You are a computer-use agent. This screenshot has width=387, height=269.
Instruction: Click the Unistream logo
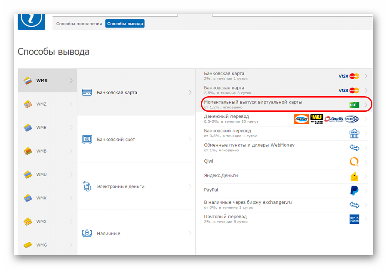[x=352, y=119]
